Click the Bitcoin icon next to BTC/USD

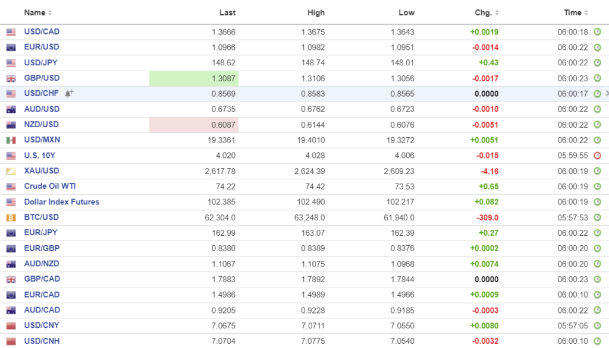[11, 217]
